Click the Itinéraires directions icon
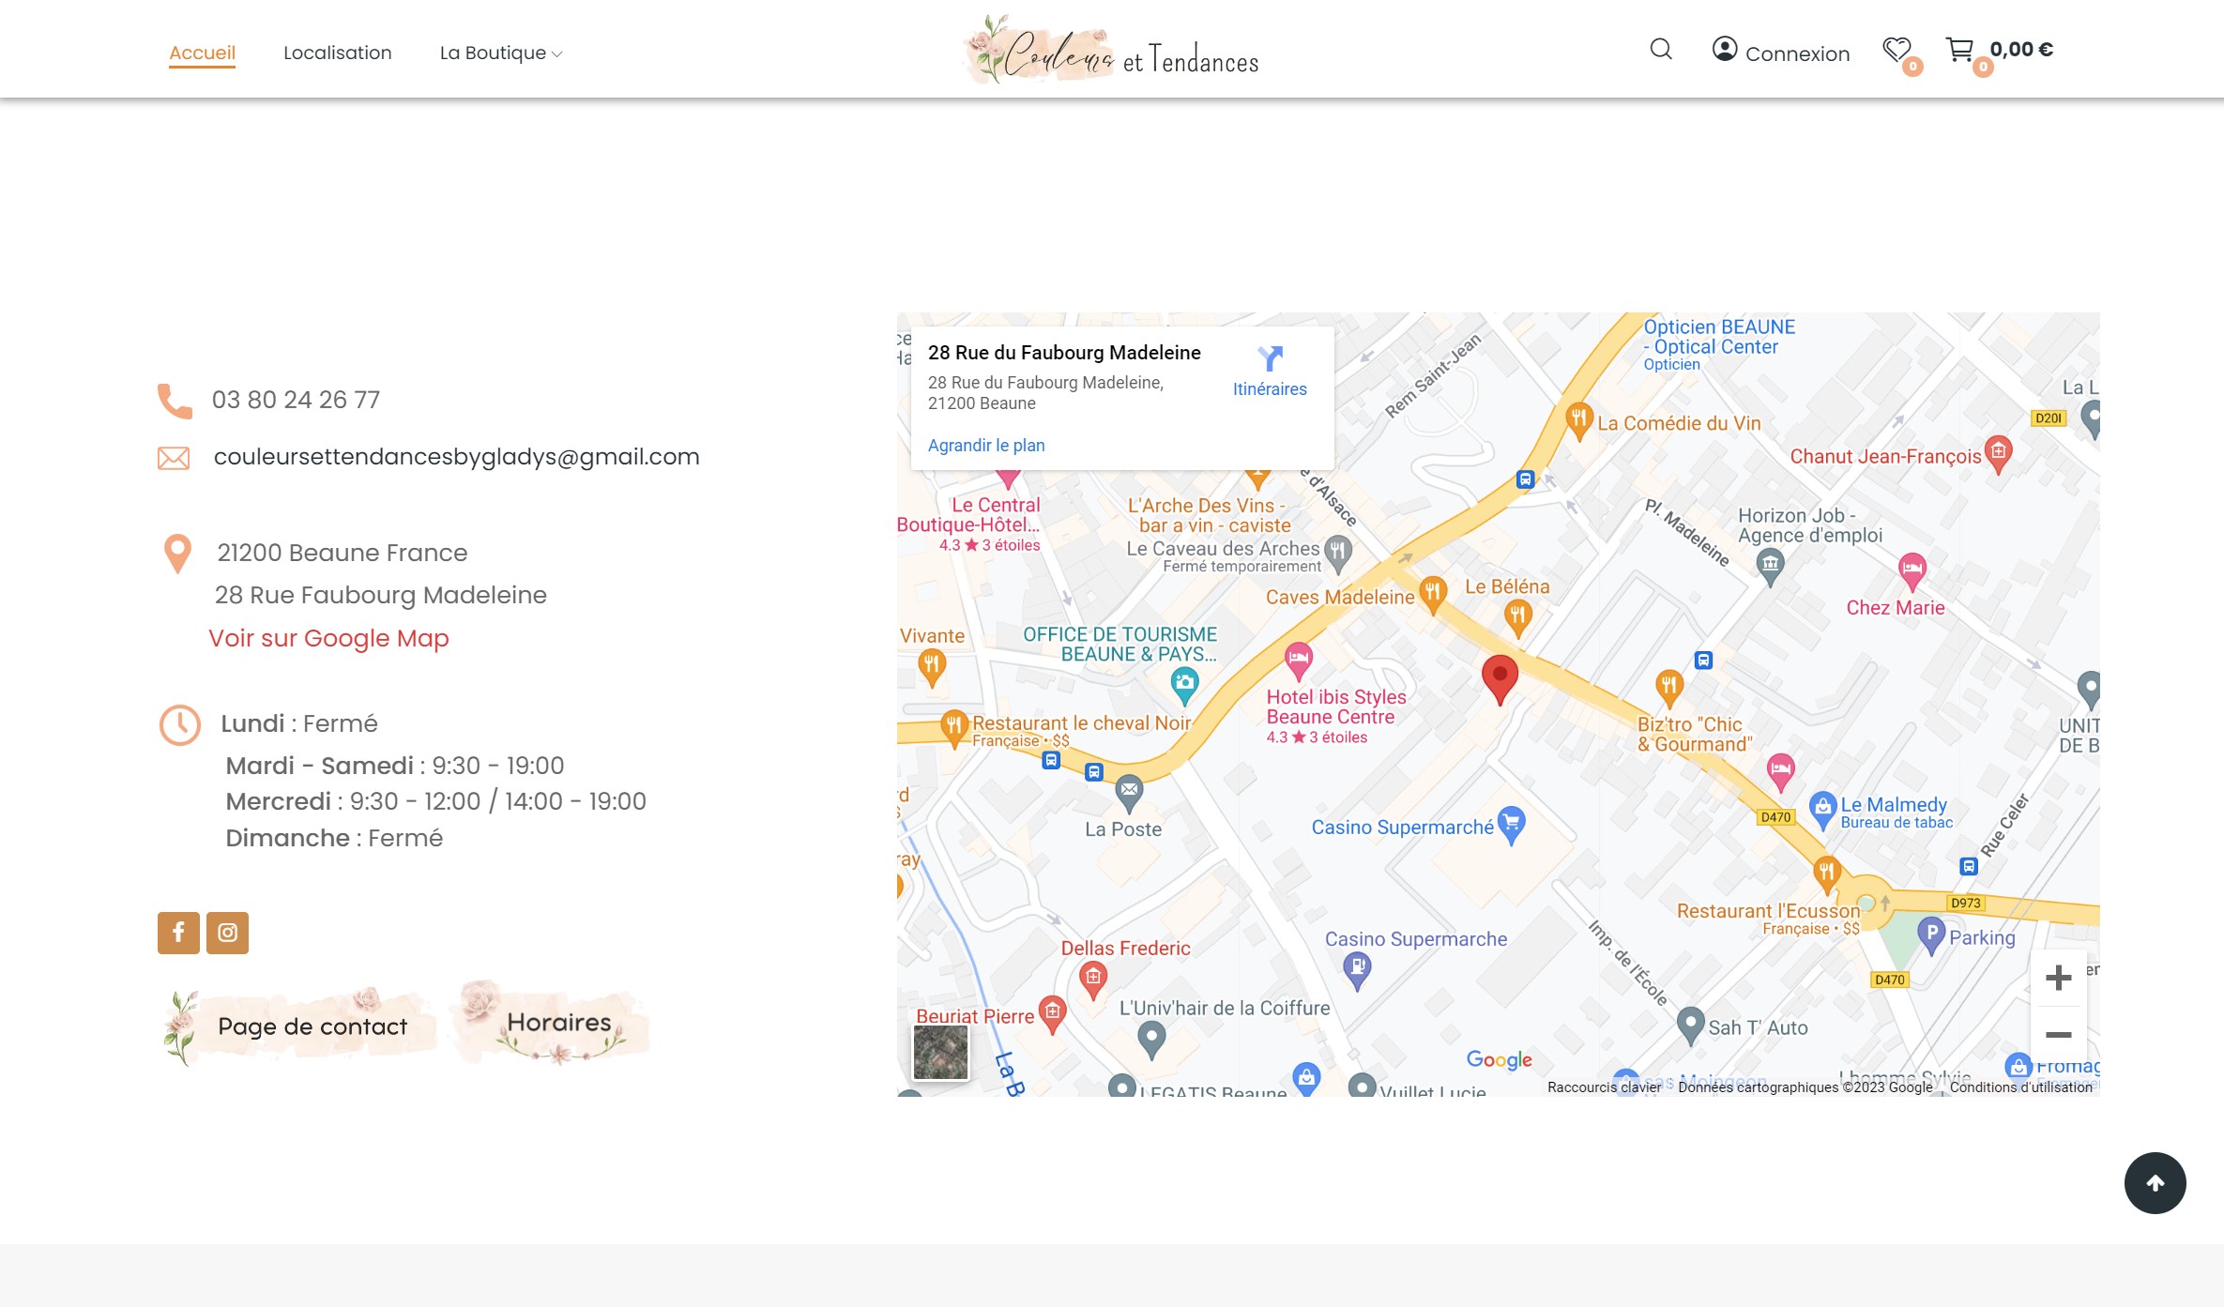This screenshot has height=1307, width=2224. coord(1270,359)
